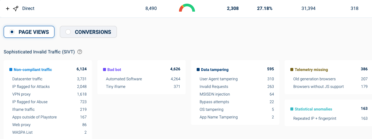The width and height of the screenshot is (372, 139).
Task: Click the 3,731 Datacenter traffic count
Action: [82, 79]
